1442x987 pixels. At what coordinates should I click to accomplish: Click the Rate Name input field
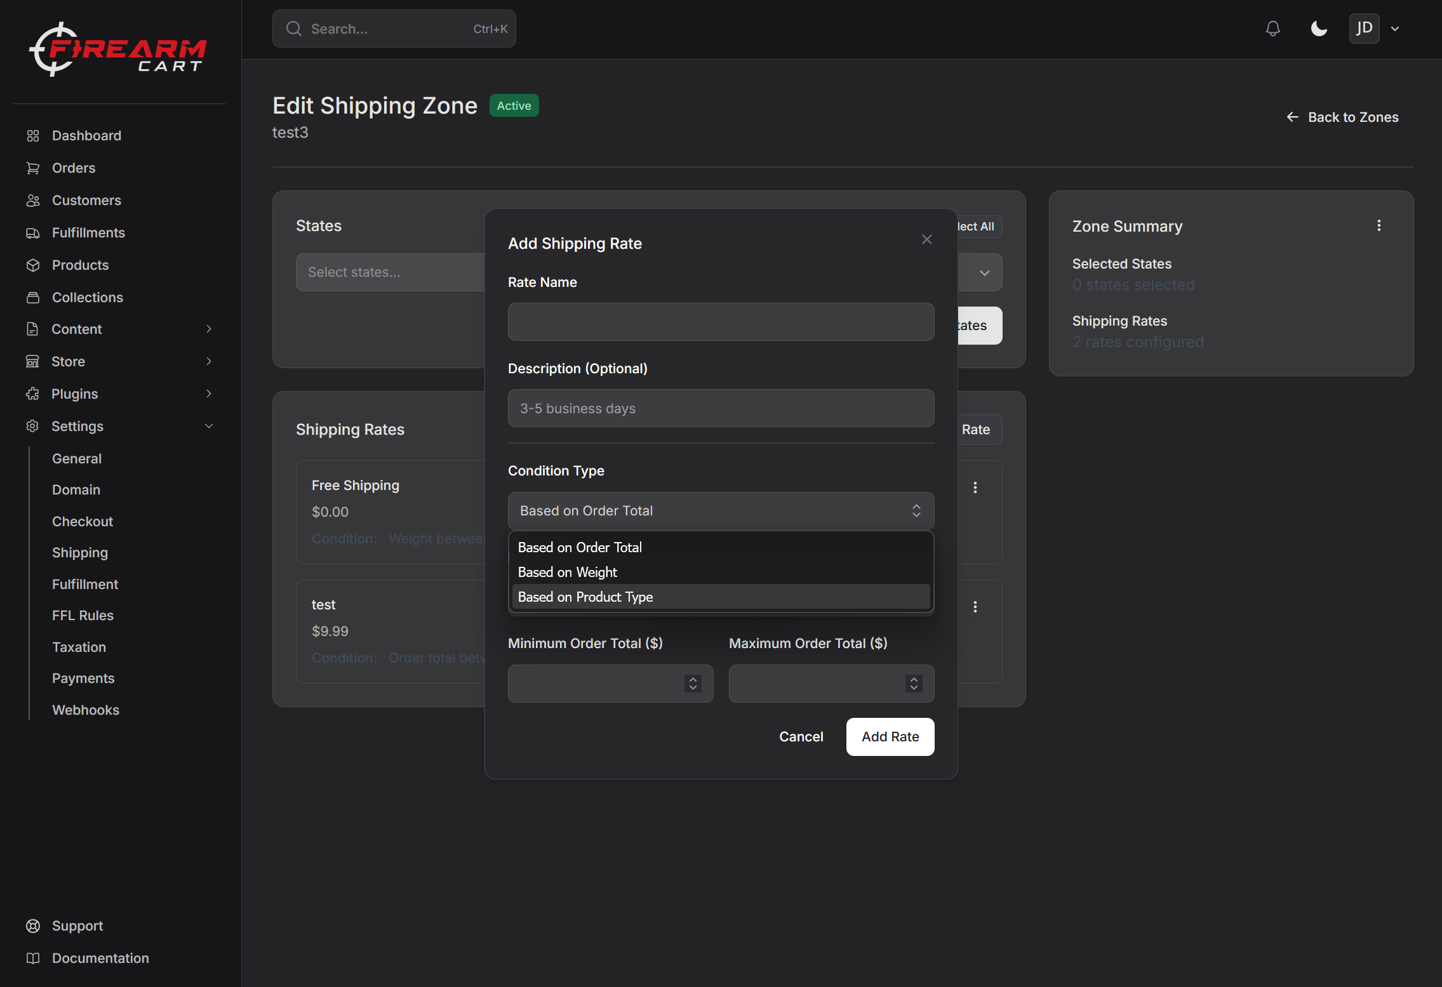pos(721,322)
